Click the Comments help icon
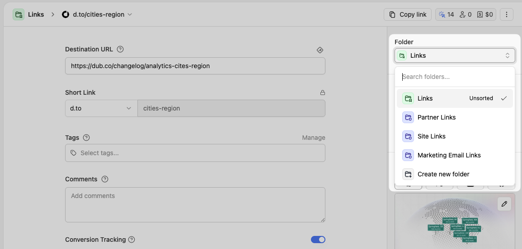Screen dimensions: 522x249 105,179
